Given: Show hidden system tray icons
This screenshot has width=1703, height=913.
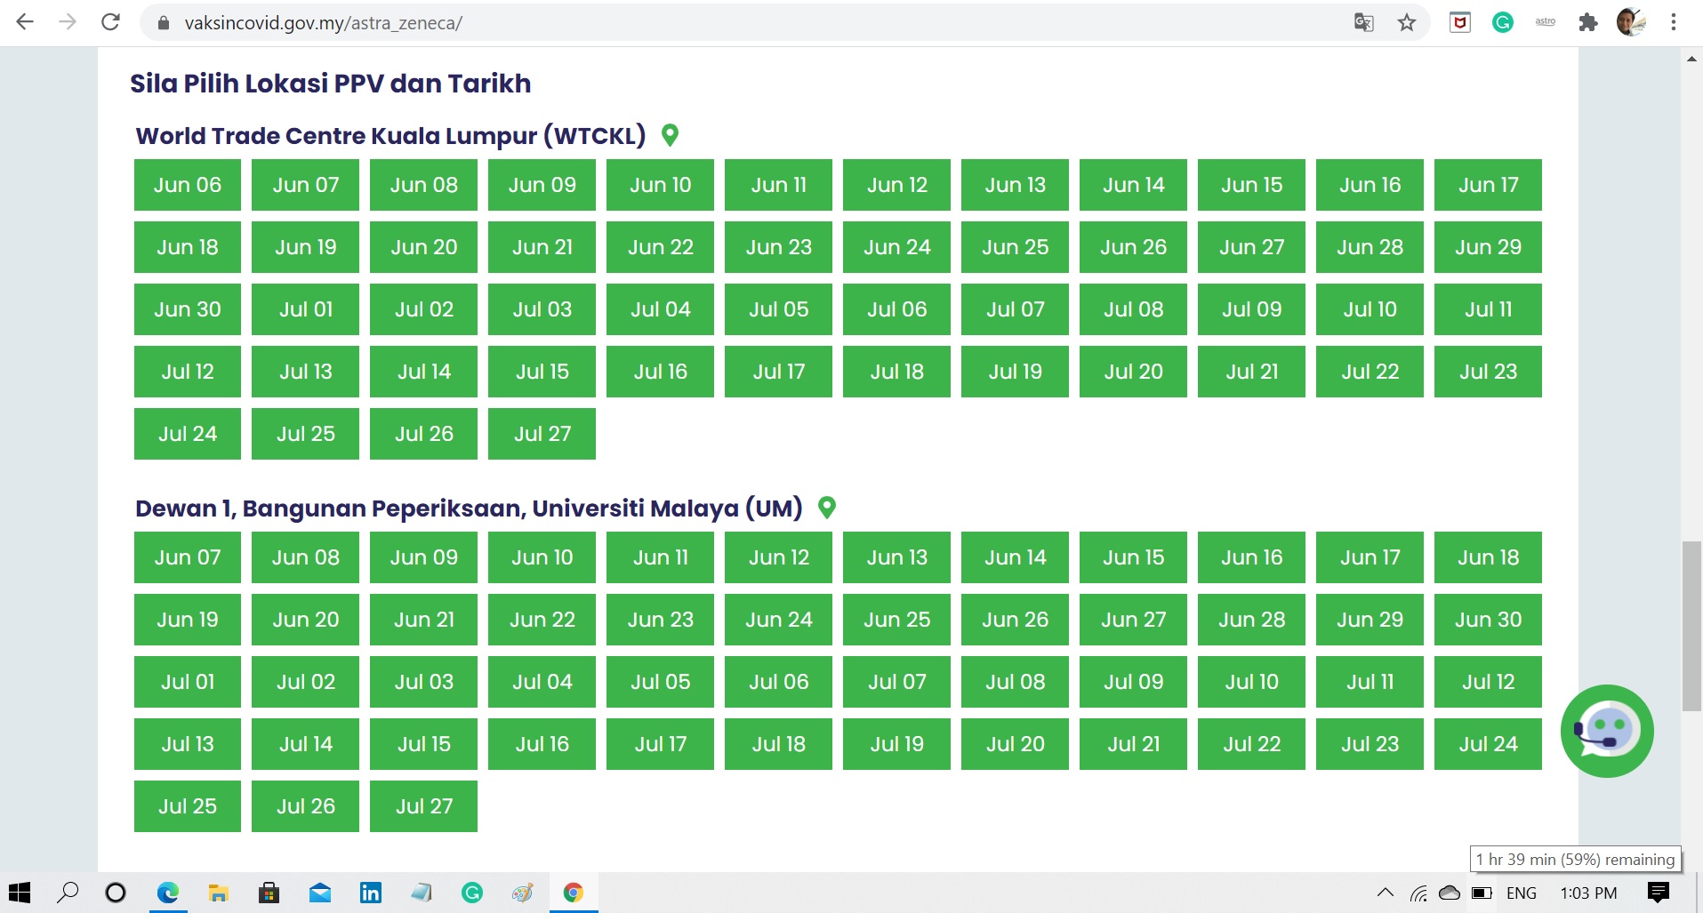Looking at the screenshot, I should 1385,893.
